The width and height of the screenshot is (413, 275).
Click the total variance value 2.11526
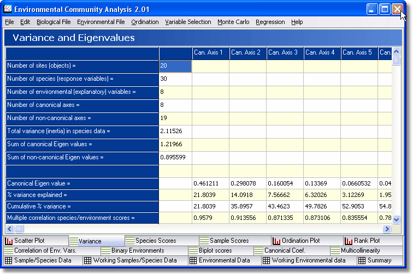pos(175,131)
